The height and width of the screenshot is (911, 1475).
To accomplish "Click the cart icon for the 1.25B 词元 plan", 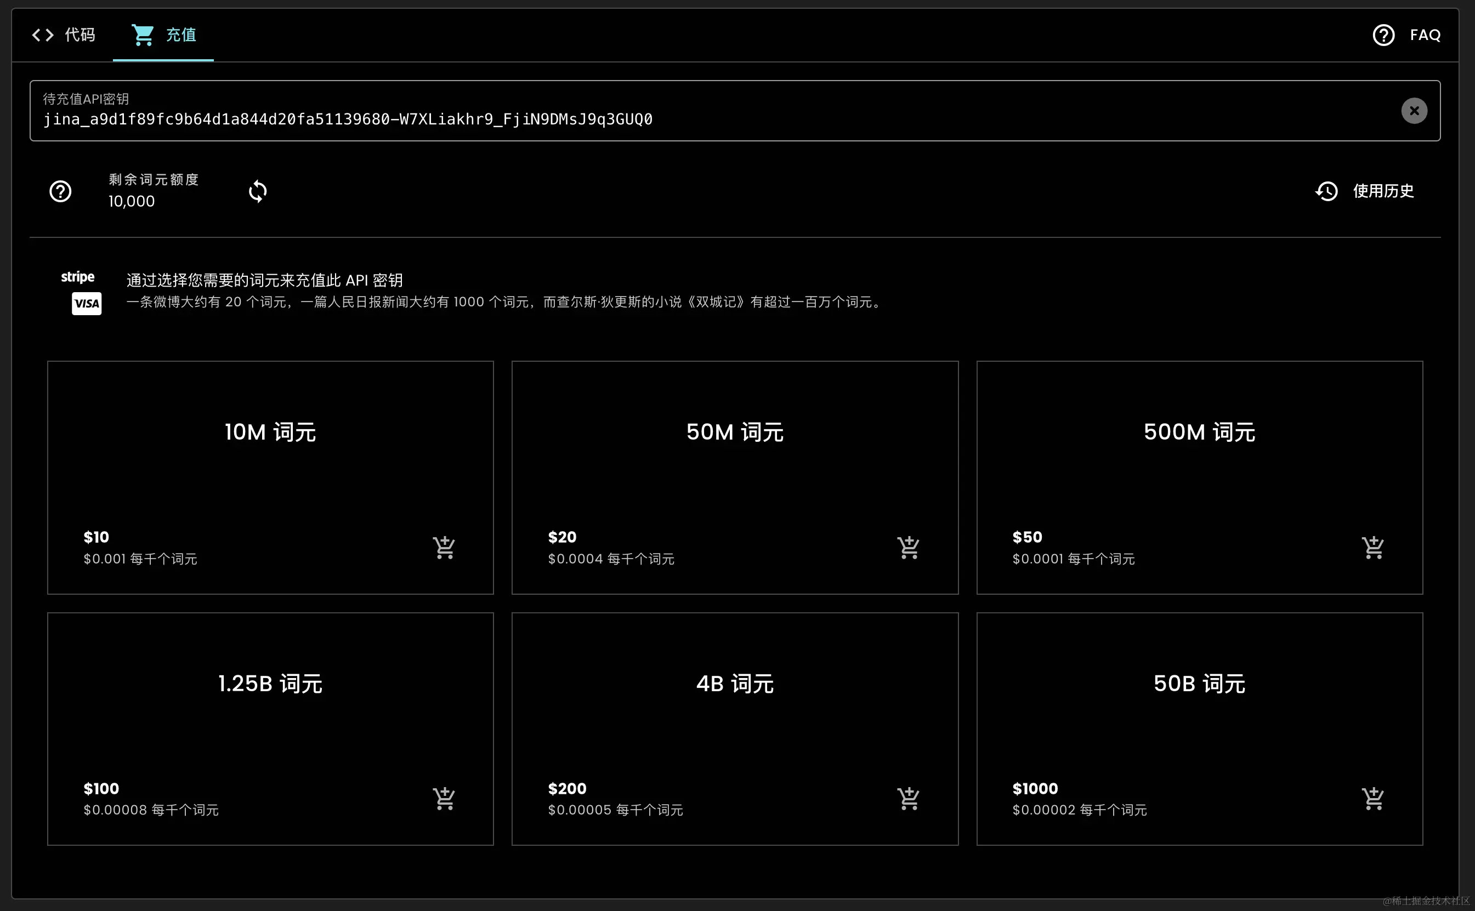I will [444, 799].
